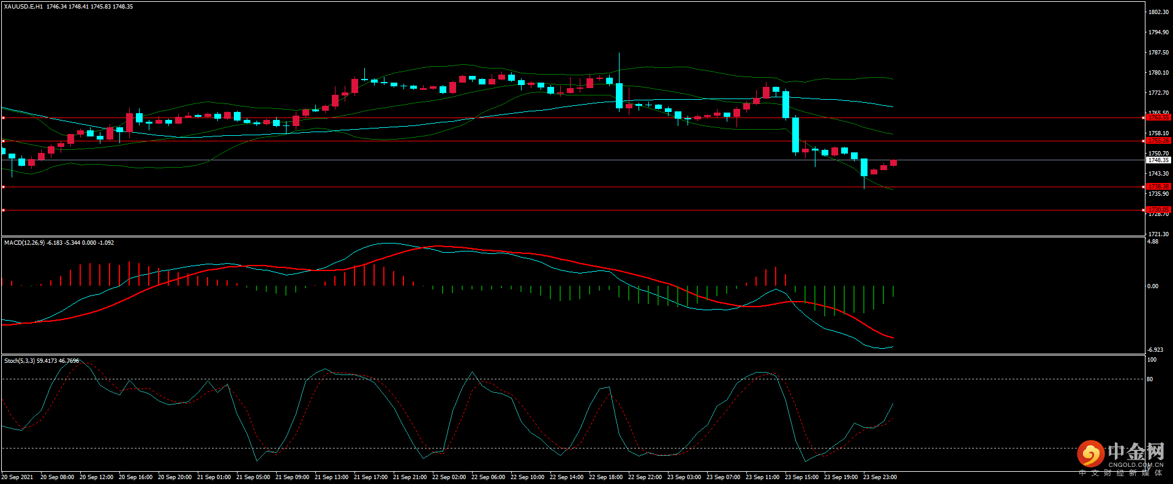Click the CNGOLD swirl logo icon
Image resolution: width=1173 pixels, height=484 pixels.
coord(1090,454)
